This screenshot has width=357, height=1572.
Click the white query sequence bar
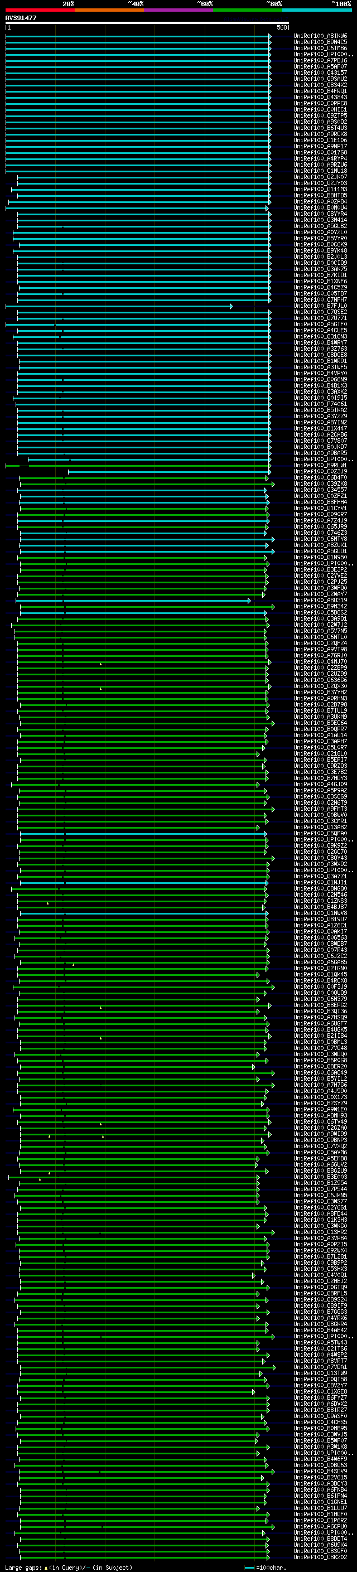(x=147, y=22)
